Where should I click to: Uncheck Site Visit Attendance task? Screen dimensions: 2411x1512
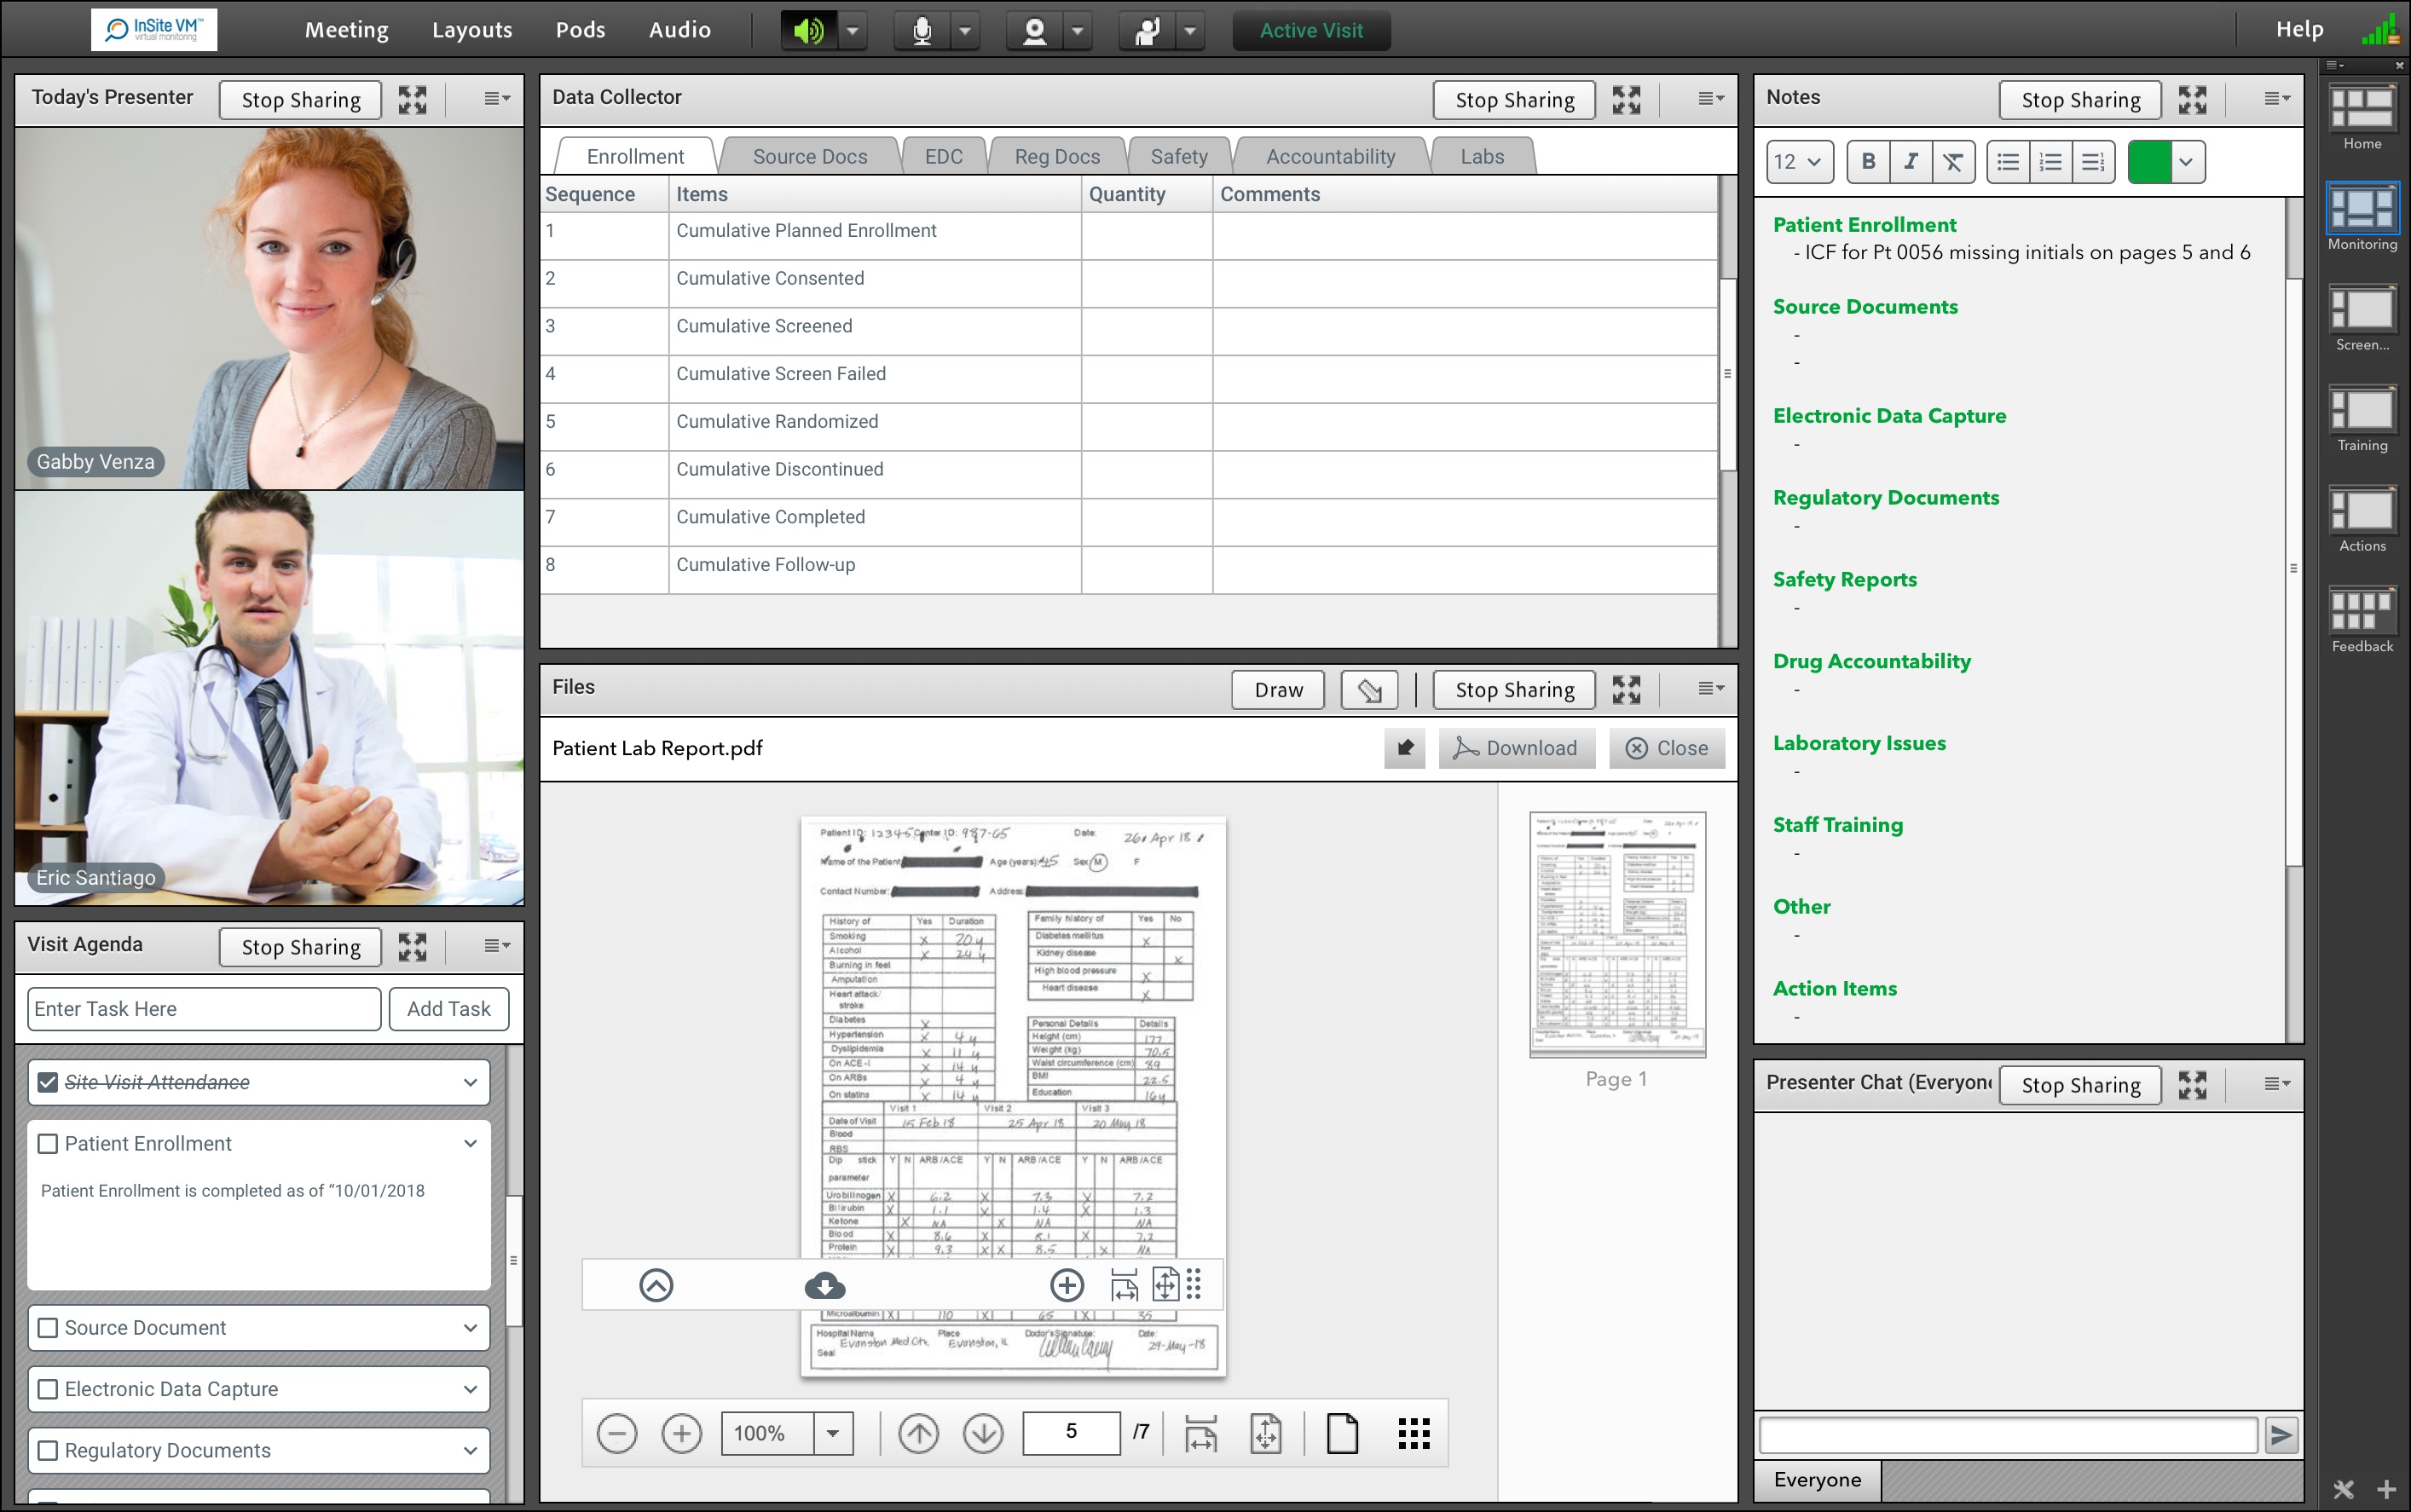[47, 1082]
